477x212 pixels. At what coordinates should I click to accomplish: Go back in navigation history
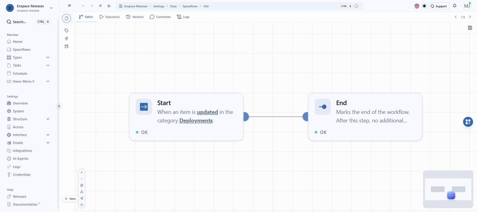pyautogui.click(x=83, y=6)
